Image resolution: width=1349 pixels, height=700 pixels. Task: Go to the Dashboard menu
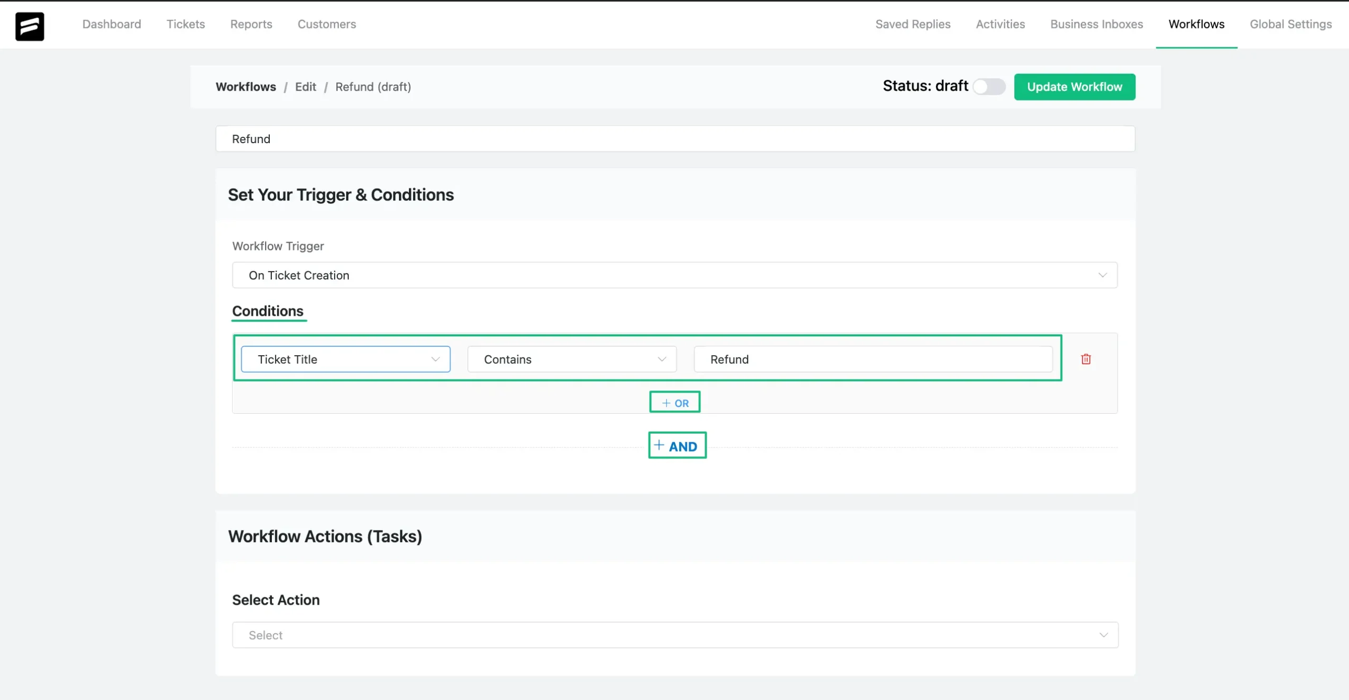(112, 24)
